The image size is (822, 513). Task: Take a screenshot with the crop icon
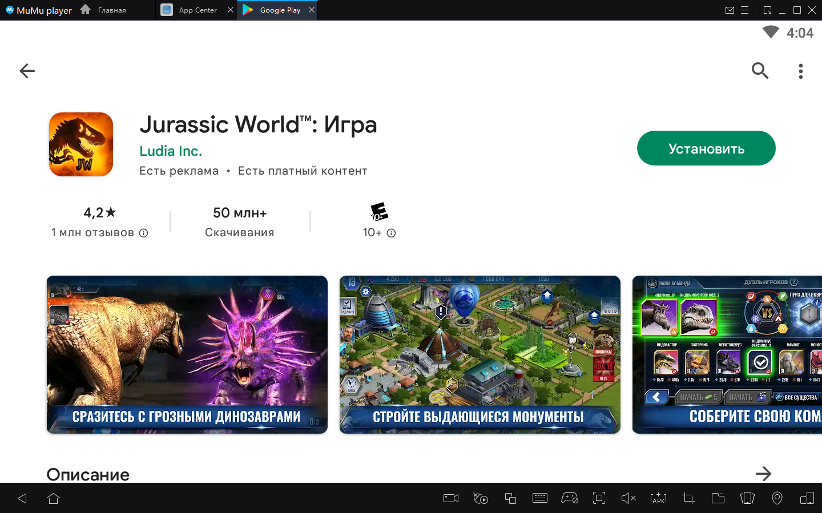click(x=688, y=498)
